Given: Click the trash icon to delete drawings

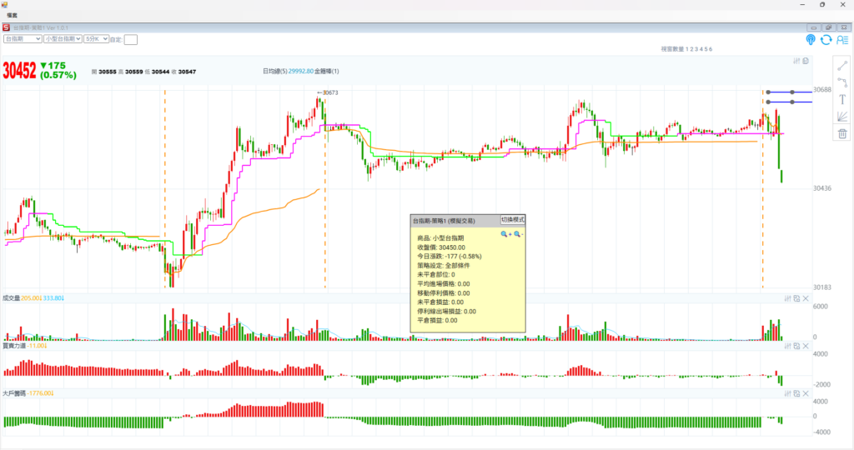Looking at the screenshot, I should (x=842, y=133).
